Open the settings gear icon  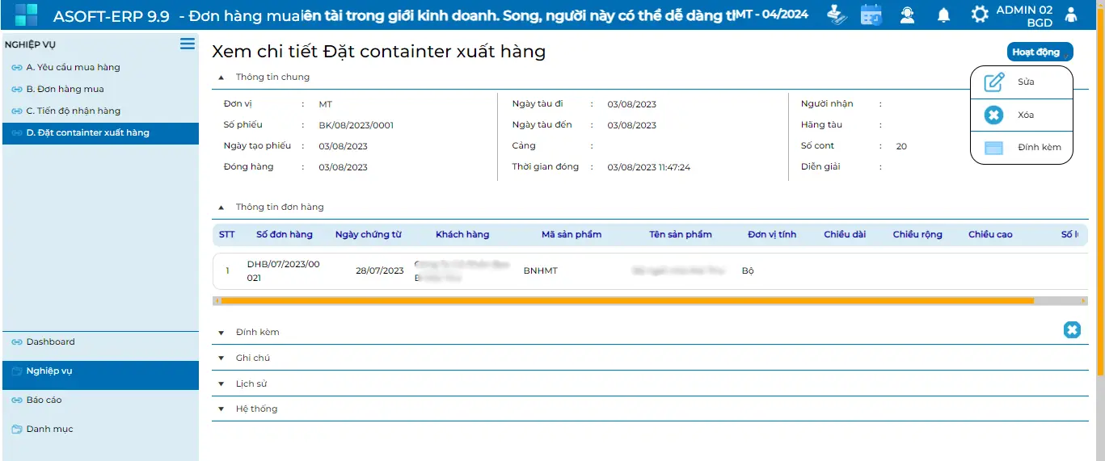(x=979, y=15)
